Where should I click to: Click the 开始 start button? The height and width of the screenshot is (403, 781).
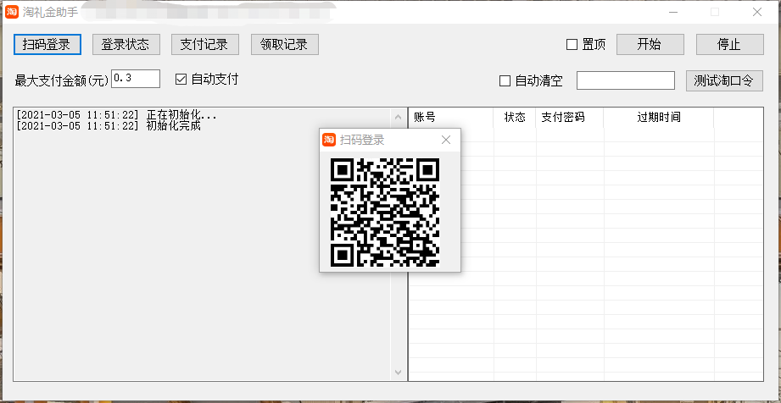pyautogui.click(x=650, y=44)
